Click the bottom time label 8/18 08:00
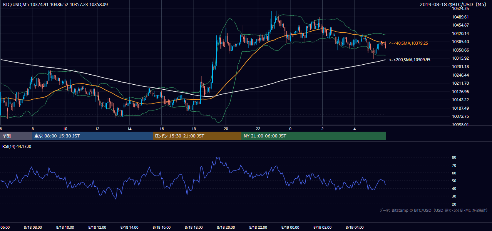 tap(32, 228)
